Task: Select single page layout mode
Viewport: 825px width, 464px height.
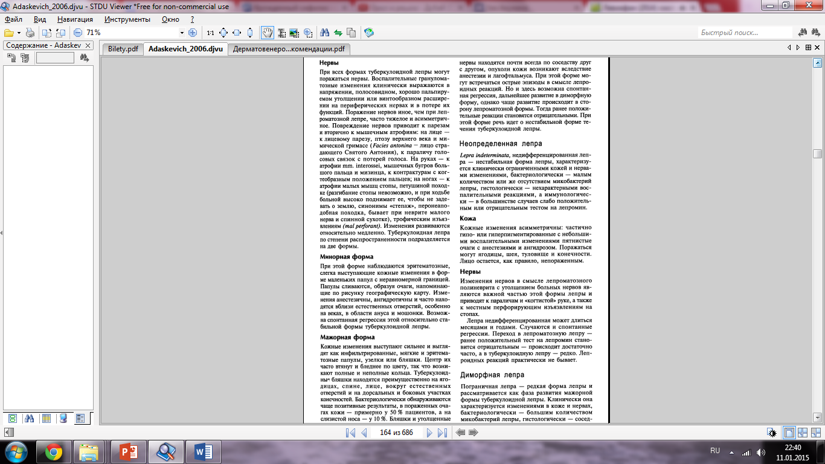Action: (x=789, y=433)
